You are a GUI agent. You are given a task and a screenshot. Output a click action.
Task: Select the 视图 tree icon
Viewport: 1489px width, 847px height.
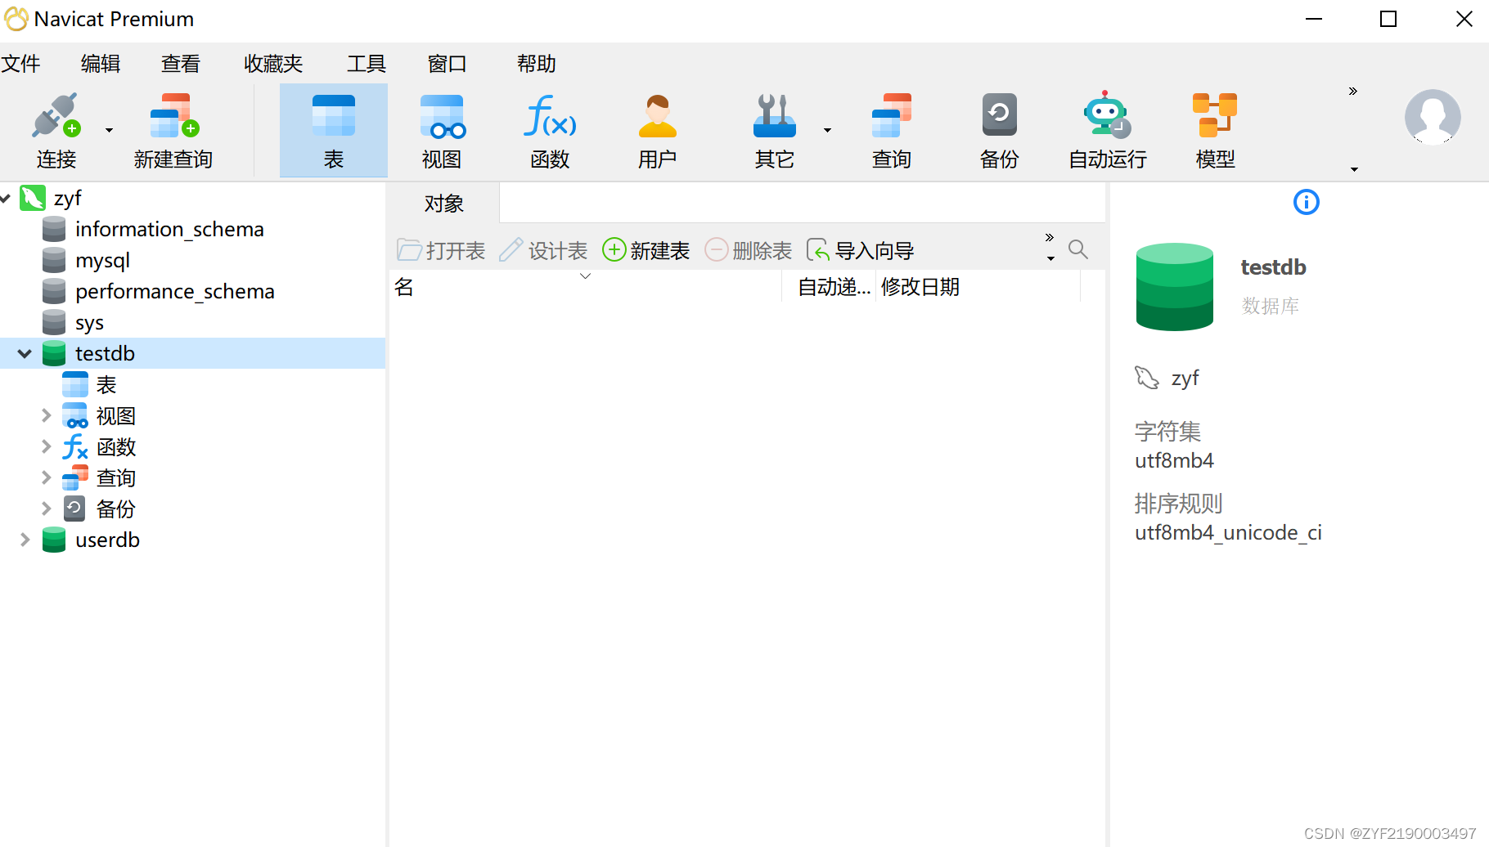(75, 415)
